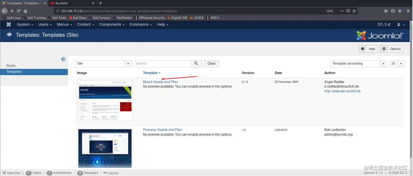Open the Help menu in navbar
The image size is (413, 176).
click(163, 25)
